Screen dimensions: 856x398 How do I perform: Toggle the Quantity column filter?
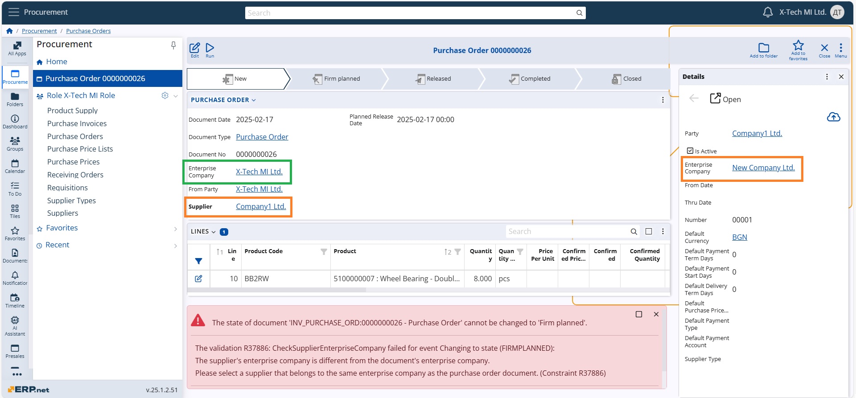520,252
